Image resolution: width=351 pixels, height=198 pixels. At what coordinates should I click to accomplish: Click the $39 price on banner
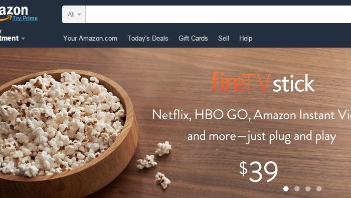(x=259, y=171)
